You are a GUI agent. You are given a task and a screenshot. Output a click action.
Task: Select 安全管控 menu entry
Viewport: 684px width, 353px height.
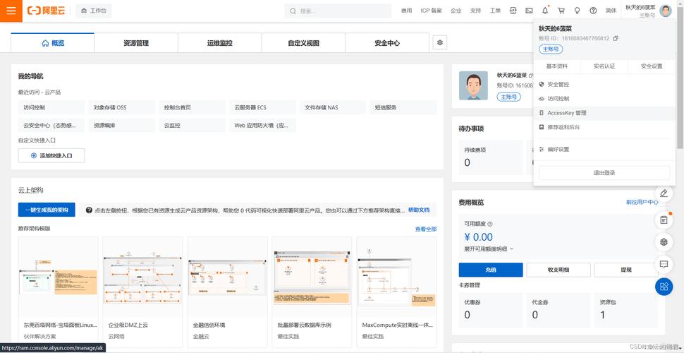(604, 84)
